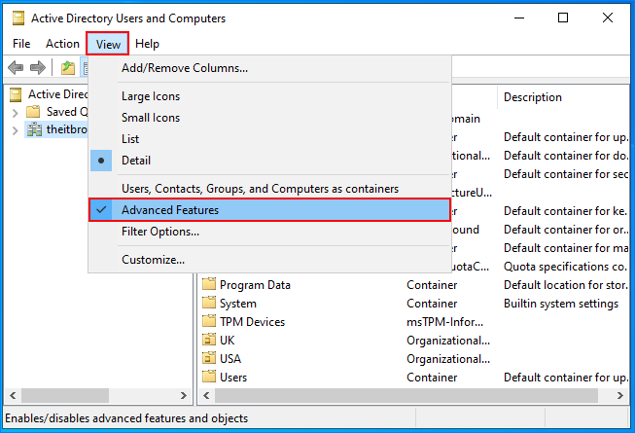
Task: Click the Users container folder icon
Action: 209,377
